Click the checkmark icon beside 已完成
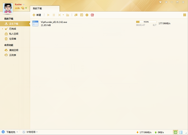The image size is (188, 135). [x=6, y=29]
